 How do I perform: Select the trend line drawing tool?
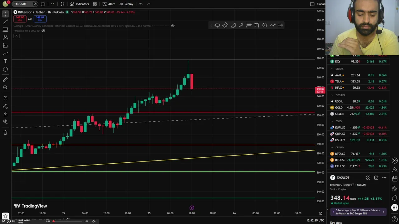(5, 22)
